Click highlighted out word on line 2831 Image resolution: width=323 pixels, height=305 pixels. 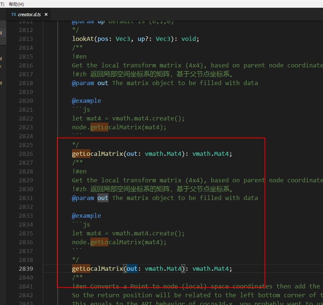tap(103, 198)
